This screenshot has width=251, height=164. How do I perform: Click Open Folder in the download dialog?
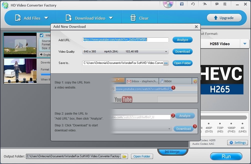click(182, 63)
